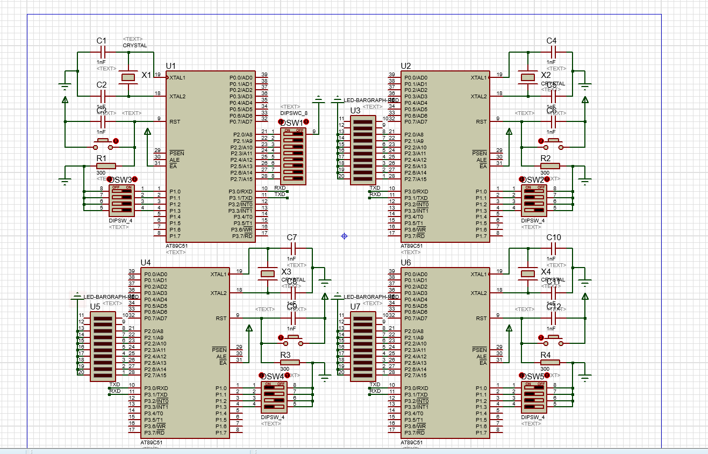
Task: Click the U6 reference label
Action: click(406, 262)
